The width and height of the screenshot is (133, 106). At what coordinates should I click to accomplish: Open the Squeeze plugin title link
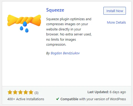55,10
